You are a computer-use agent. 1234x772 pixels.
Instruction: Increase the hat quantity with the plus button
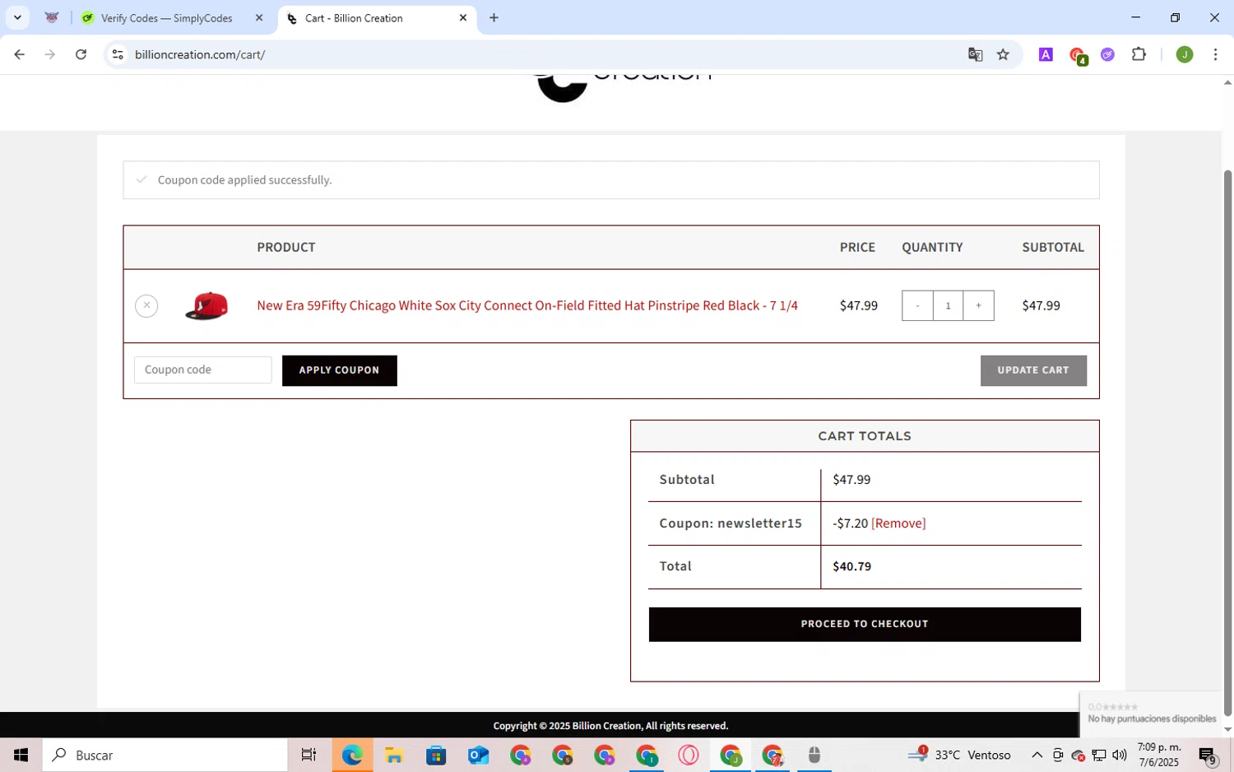tap(978, 305)
